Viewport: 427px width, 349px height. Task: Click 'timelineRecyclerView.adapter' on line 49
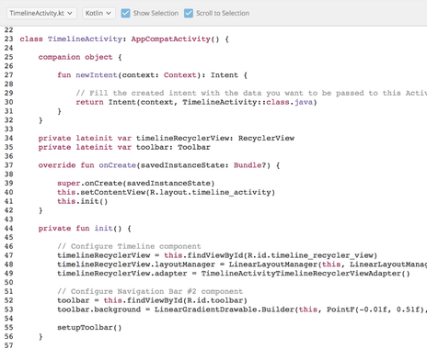point(121,273)
